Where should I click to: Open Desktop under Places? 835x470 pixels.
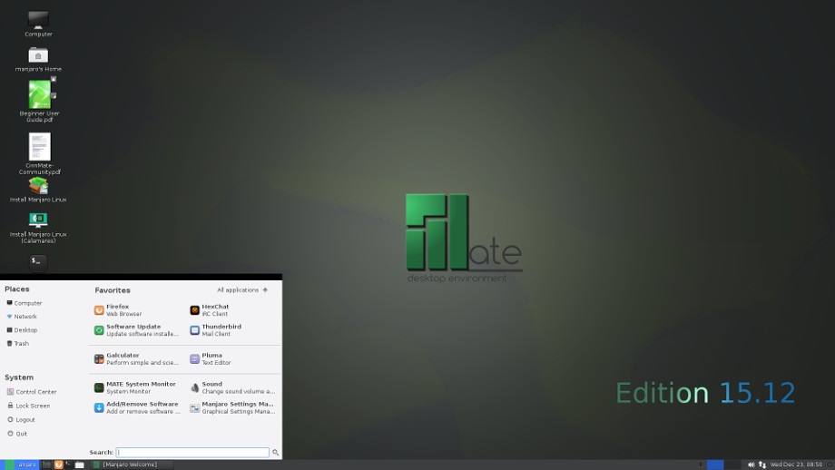(x=22, y=330)
